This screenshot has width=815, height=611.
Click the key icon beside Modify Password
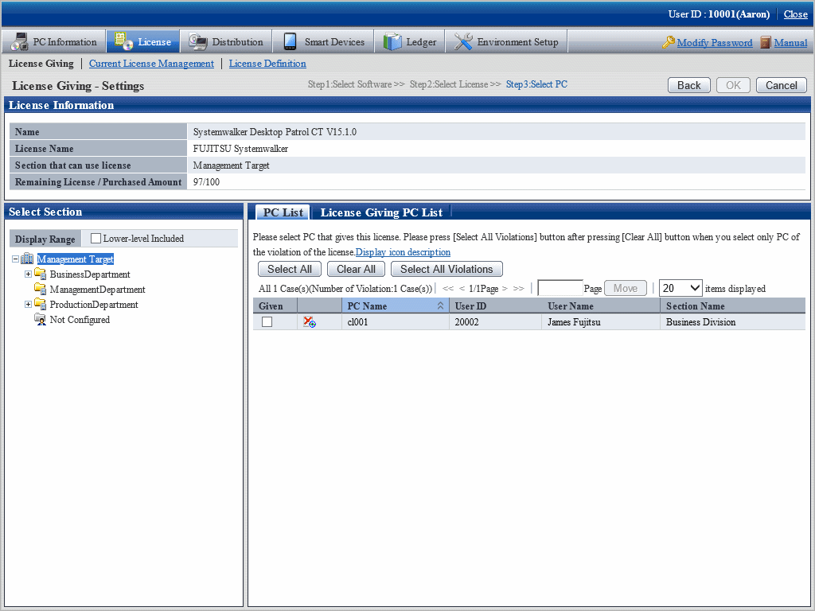tap(669, 42)
